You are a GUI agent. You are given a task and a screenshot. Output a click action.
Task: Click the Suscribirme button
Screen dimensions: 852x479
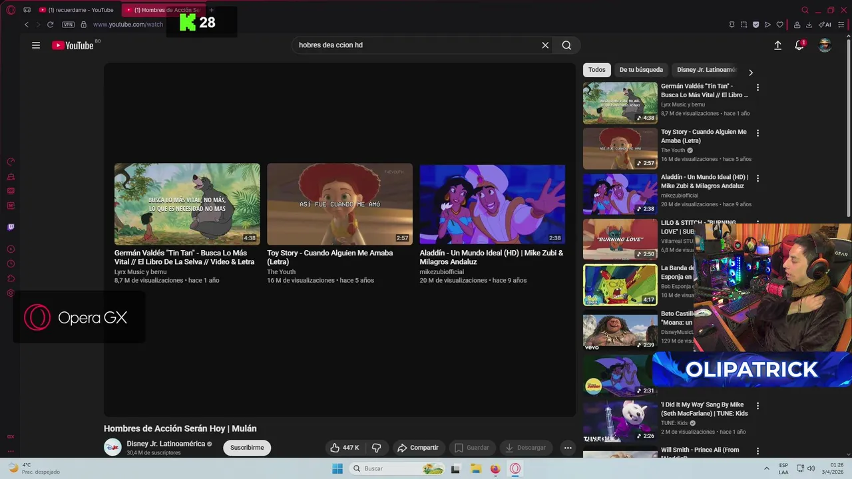click(x=247, y=448)
